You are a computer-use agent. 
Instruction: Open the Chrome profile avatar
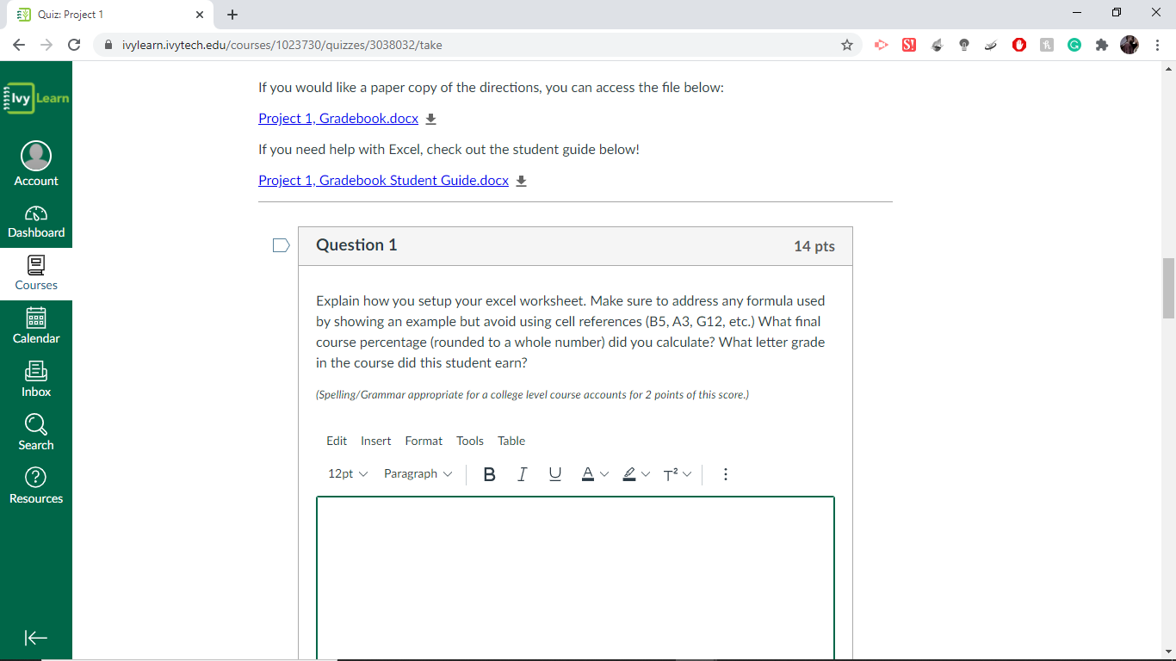click(1130, 45)
